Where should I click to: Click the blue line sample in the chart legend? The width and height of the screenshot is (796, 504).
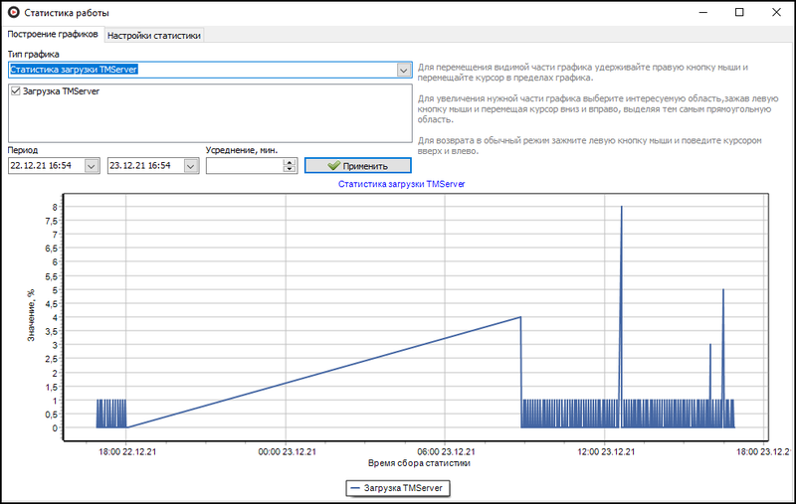(356, 488)
